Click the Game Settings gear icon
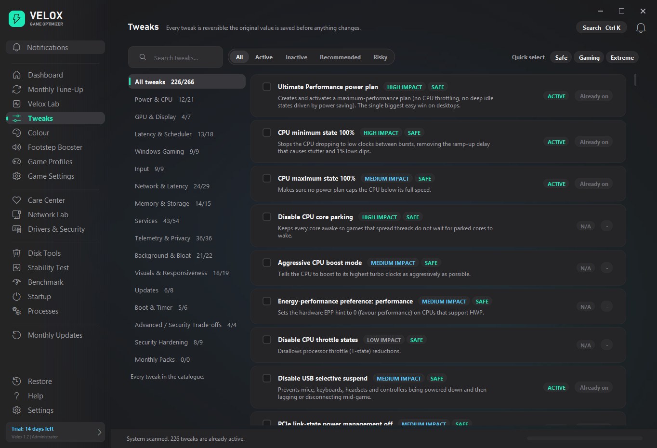The width and height of the screenshot is (657, 448). click(x=17, y=176)
